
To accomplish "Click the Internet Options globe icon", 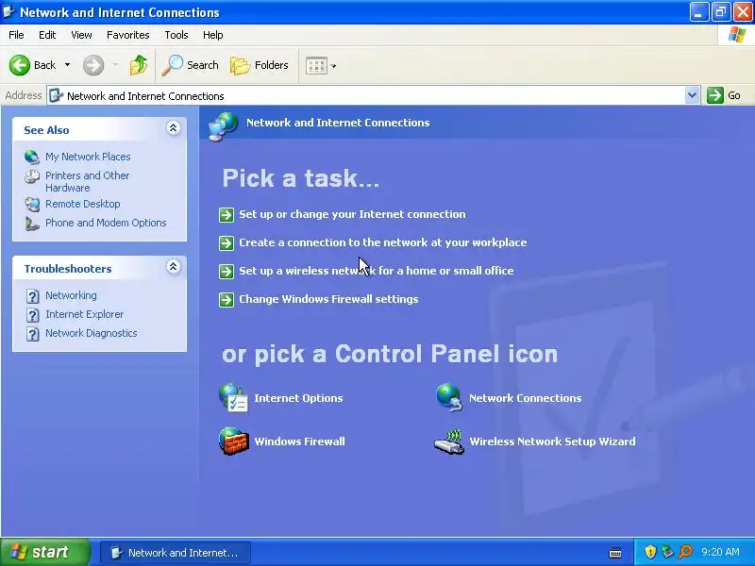I will [233, 398].
